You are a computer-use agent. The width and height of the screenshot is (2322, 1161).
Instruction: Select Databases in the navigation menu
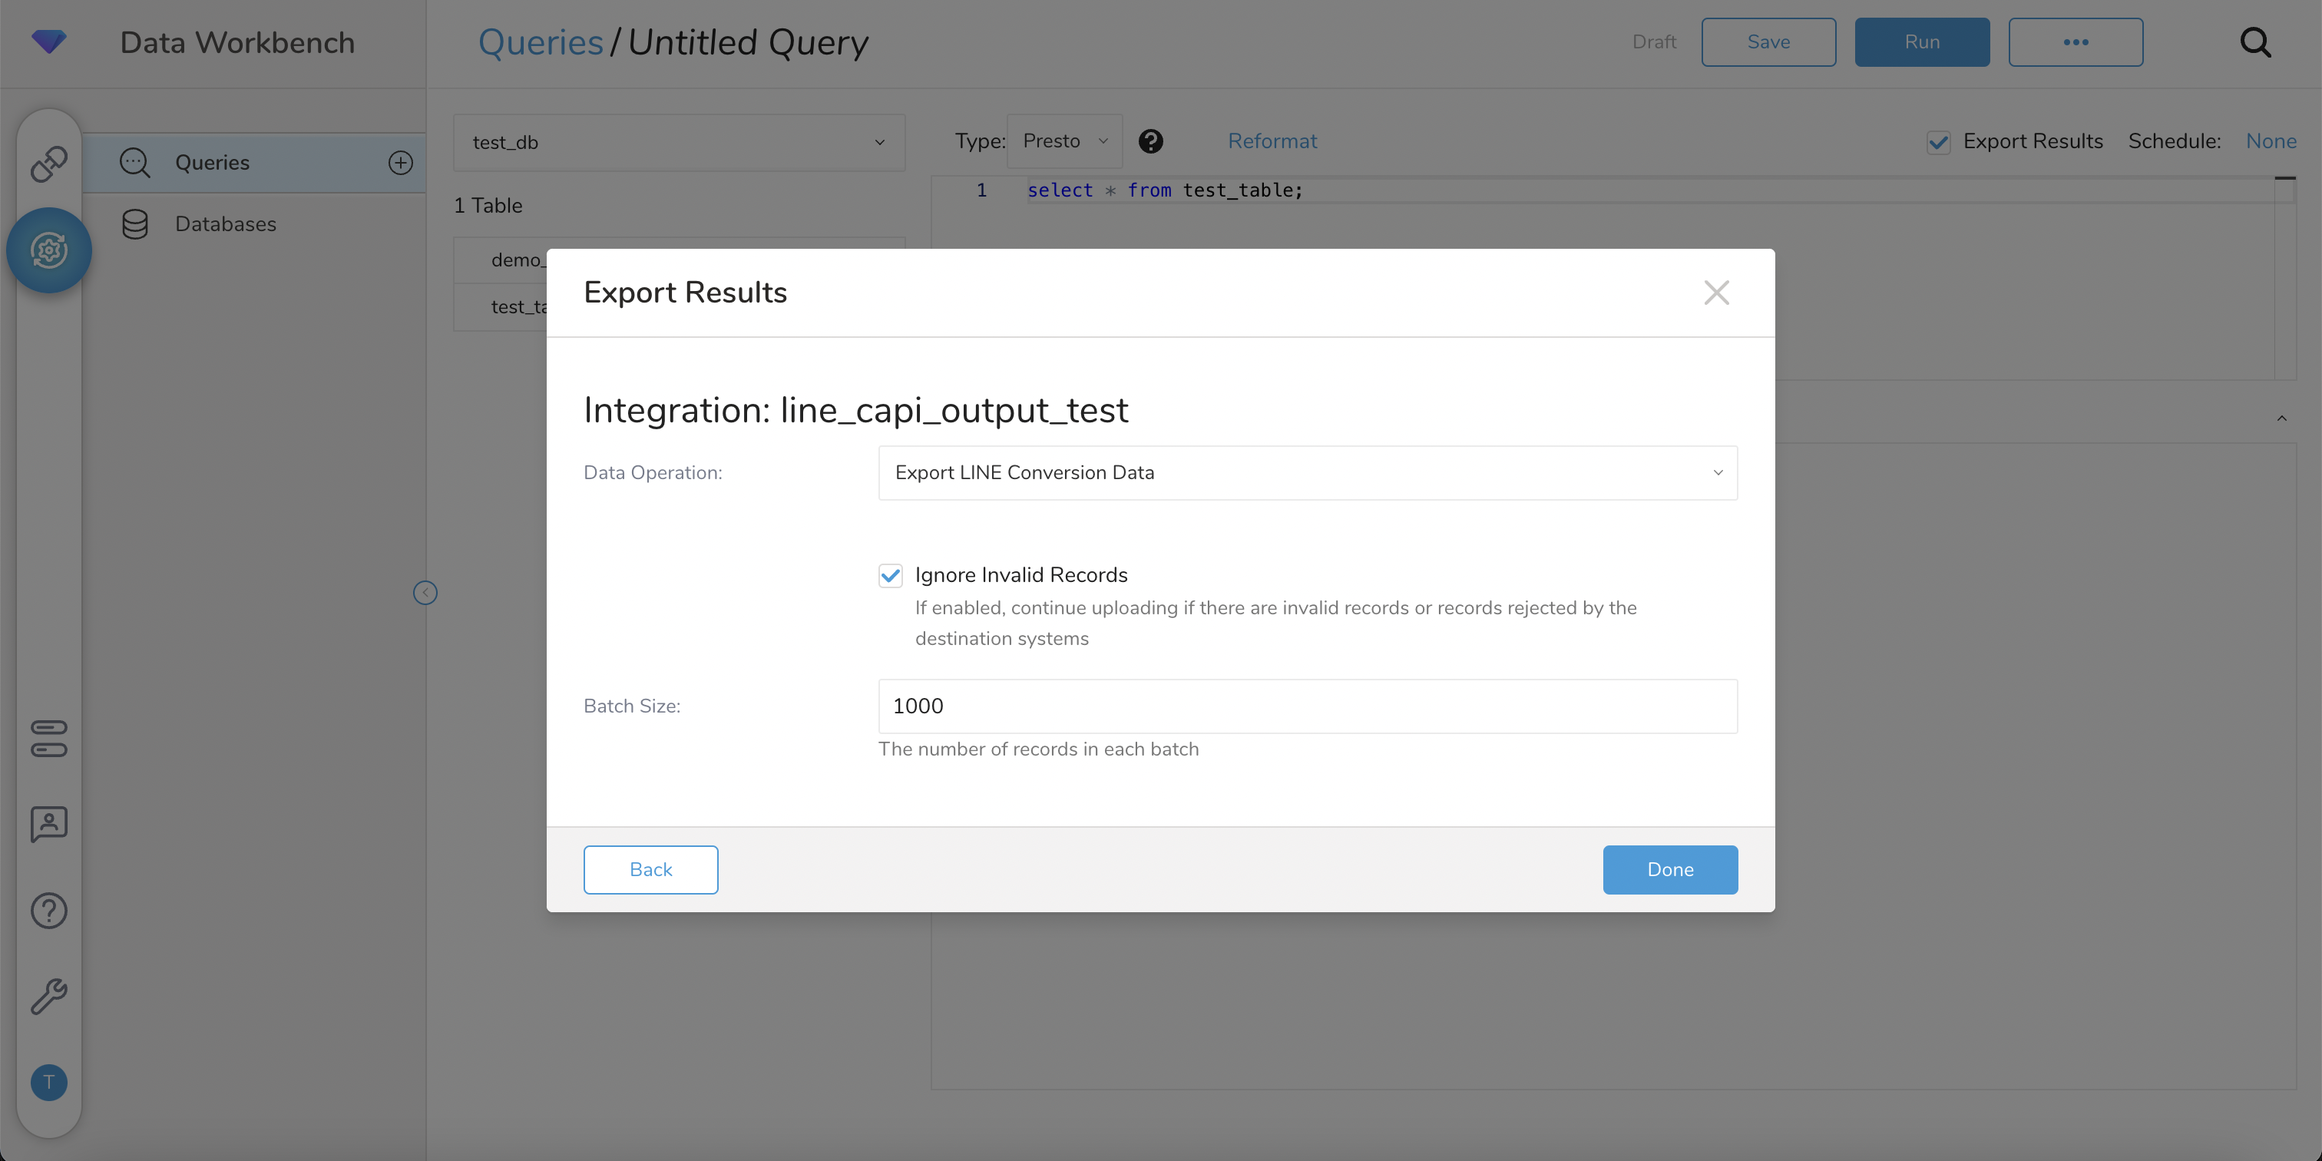click(x=225, y=223)
